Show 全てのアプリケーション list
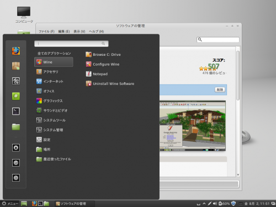The width and height of the screenshot is (276, 207). (54, 54)
